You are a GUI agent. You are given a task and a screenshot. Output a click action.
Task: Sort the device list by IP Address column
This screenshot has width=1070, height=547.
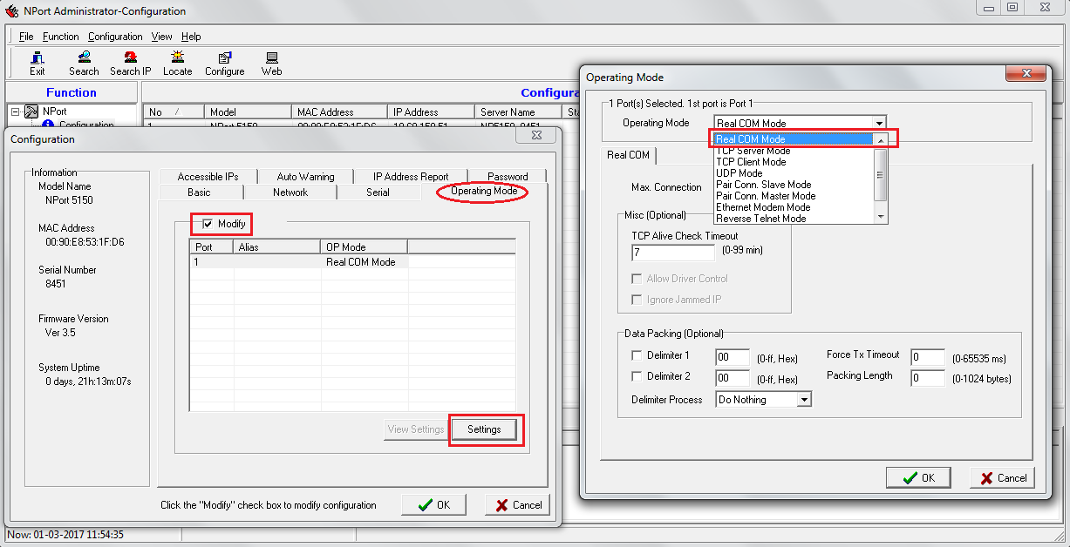(432, 112)
